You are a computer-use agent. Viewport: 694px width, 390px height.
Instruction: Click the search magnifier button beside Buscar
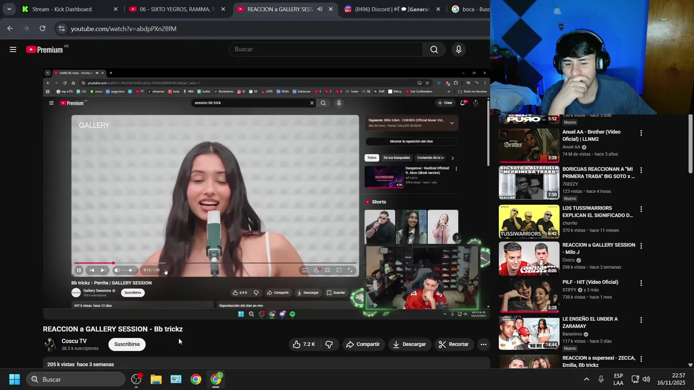pos(434,49)
